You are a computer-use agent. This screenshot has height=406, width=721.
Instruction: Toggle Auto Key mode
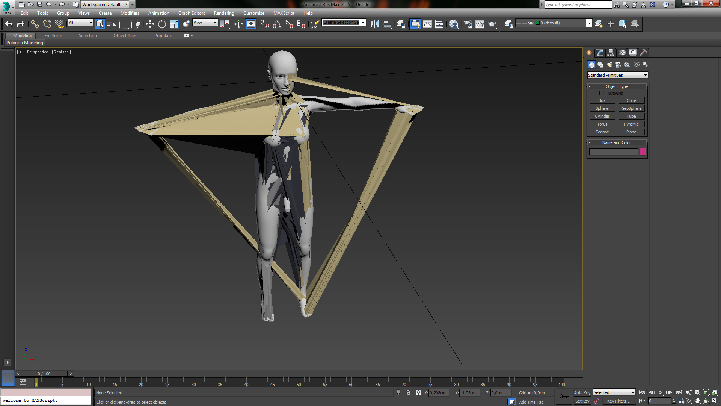tap(582, 393)
